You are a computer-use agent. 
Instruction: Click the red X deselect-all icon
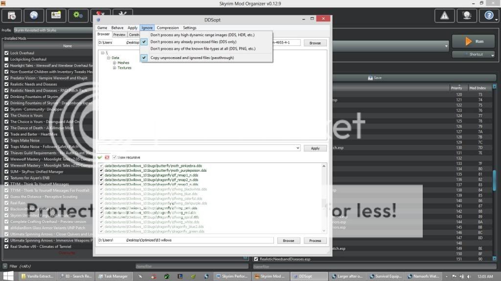click(107, 158)
